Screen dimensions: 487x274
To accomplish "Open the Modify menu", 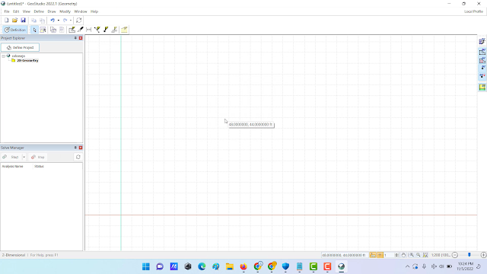I will tap(65, 11).
